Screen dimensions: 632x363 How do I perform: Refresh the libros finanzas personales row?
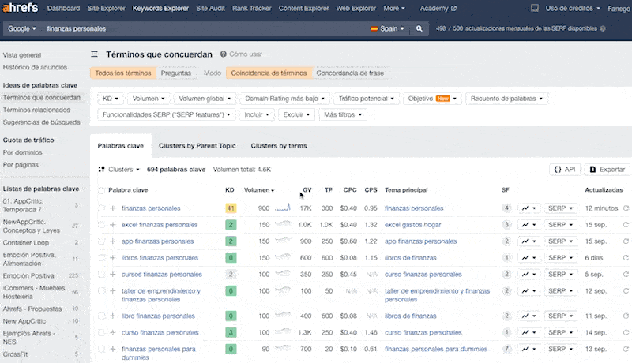(626, 257)
